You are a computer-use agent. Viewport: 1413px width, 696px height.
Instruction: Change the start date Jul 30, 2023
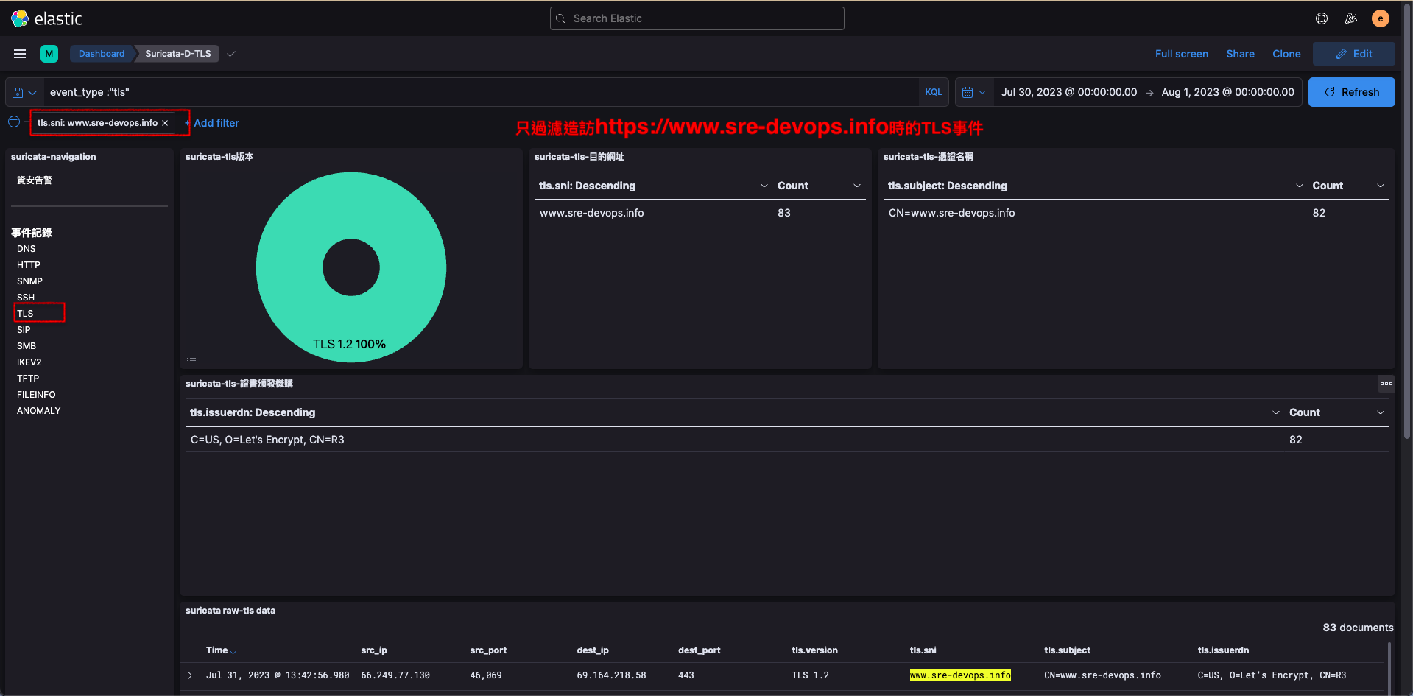click(x=1068, y=92)
